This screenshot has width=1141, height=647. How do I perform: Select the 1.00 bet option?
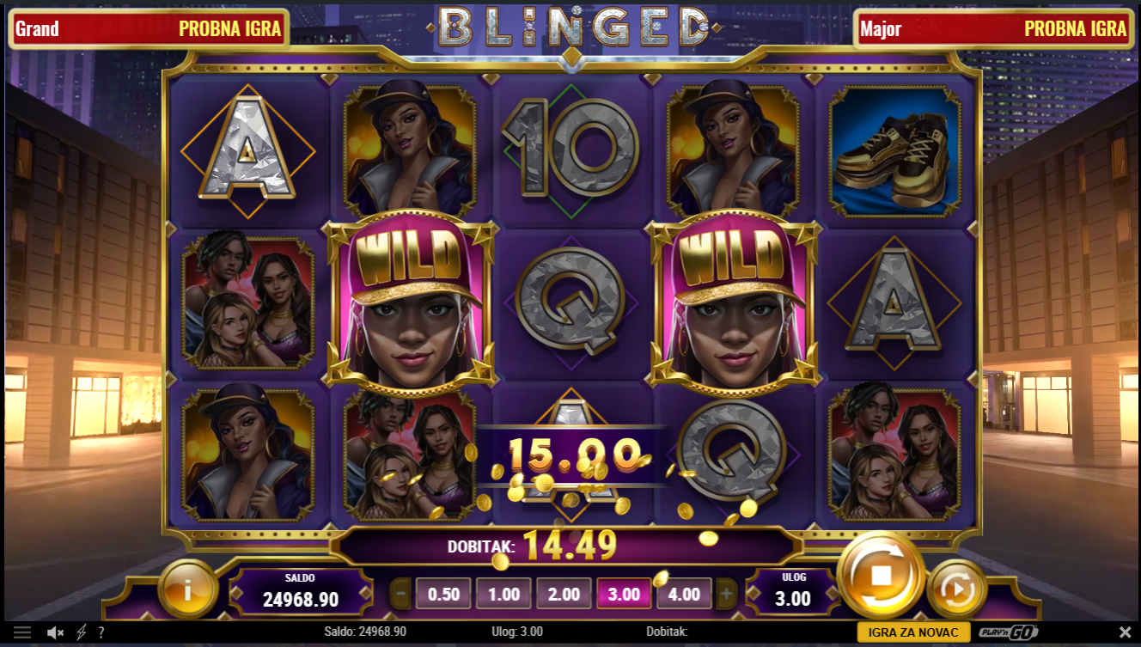pos(503,594)
